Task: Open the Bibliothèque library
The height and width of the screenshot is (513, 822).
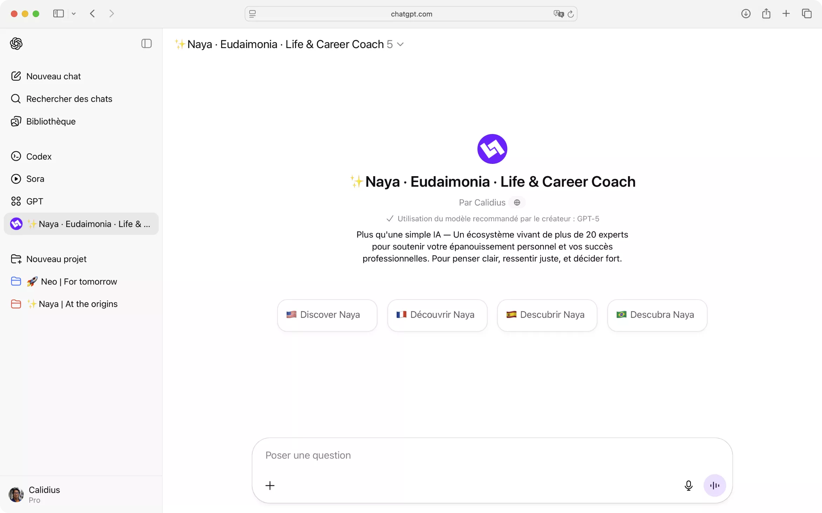Action: [x=51, y=121]
